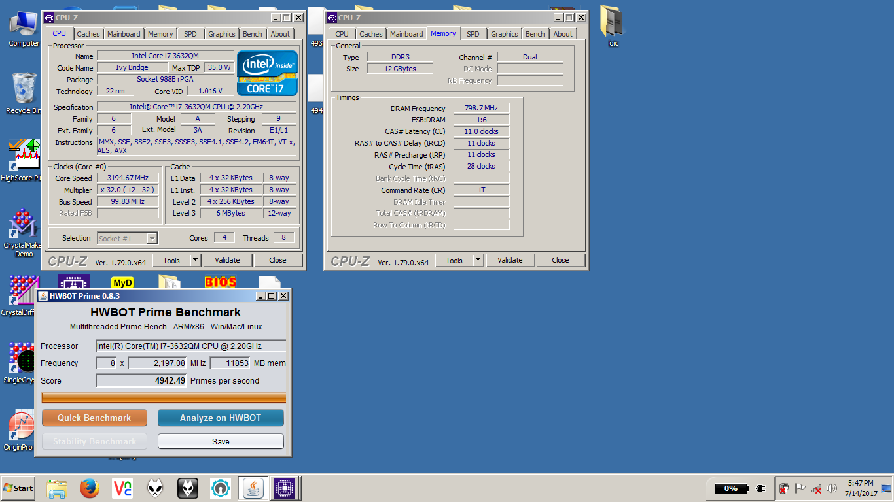Open SPD tab in right CPU-Z window
The width and height of the screenshot is (894, 502).
pos(473,34)
